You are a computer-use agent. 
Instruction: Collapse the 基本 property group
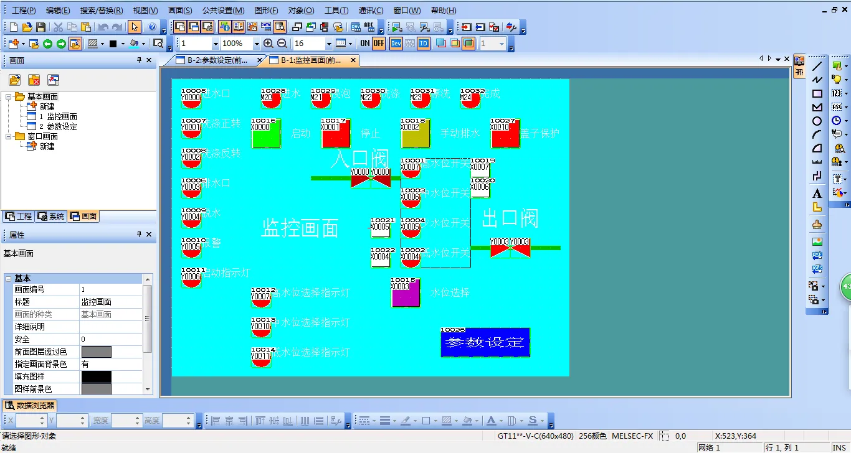pos(9,278)
